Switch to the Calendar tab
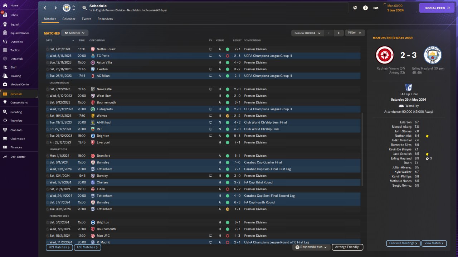The image size is (458, 257). coord(69,19)
